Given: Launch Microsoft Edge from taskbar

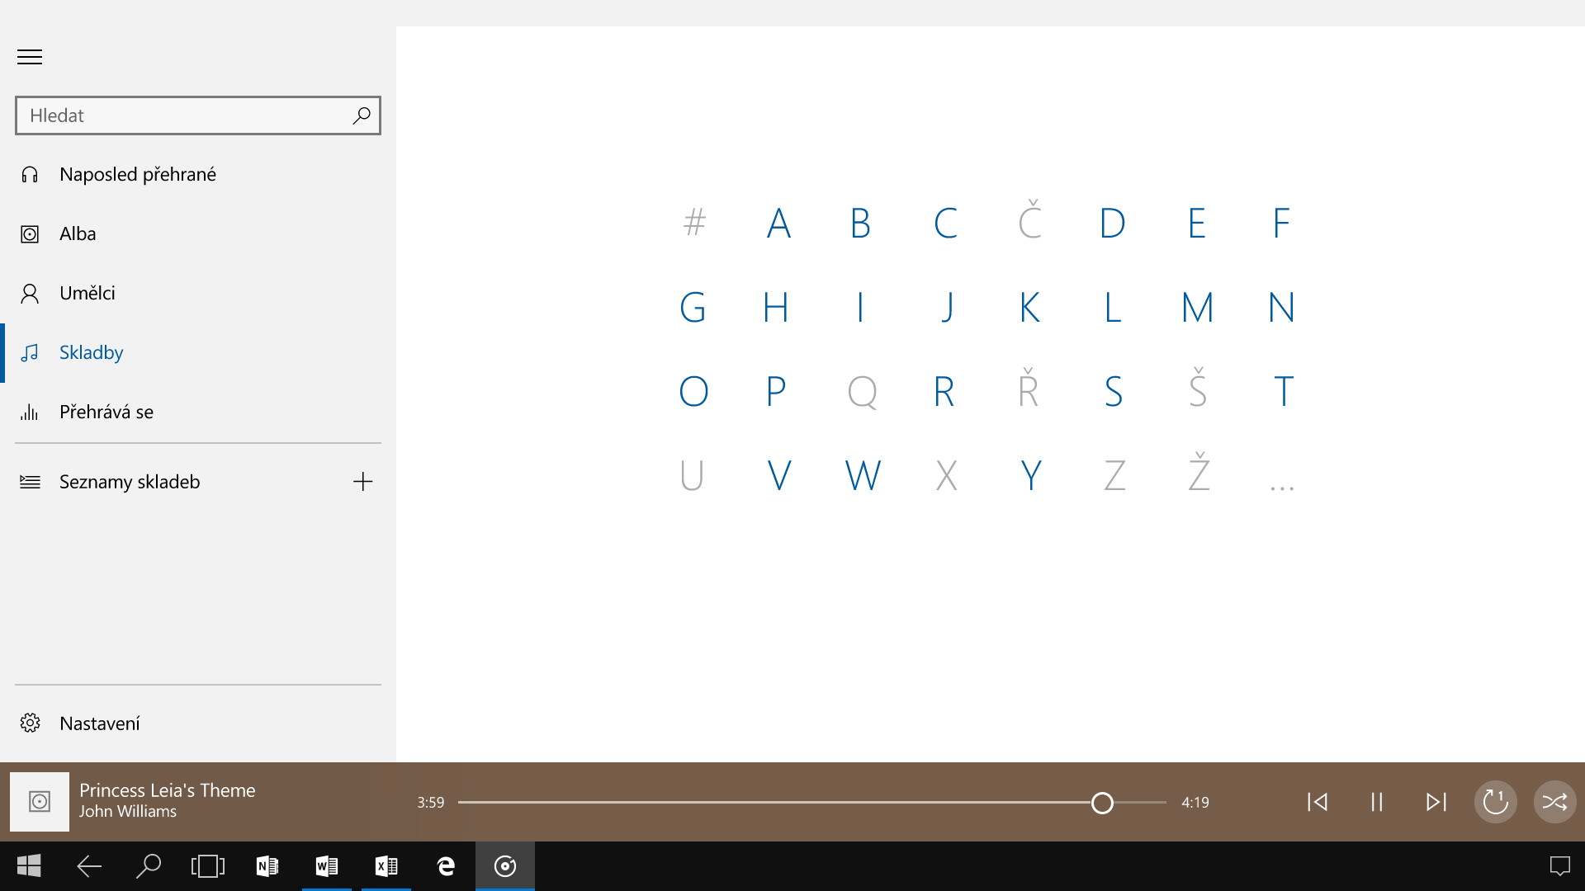Looking at the screenshot, I should [446, 866].
